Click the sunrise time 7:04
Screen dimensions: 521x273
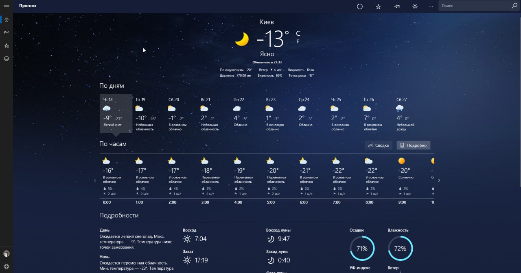click(200, 239)
